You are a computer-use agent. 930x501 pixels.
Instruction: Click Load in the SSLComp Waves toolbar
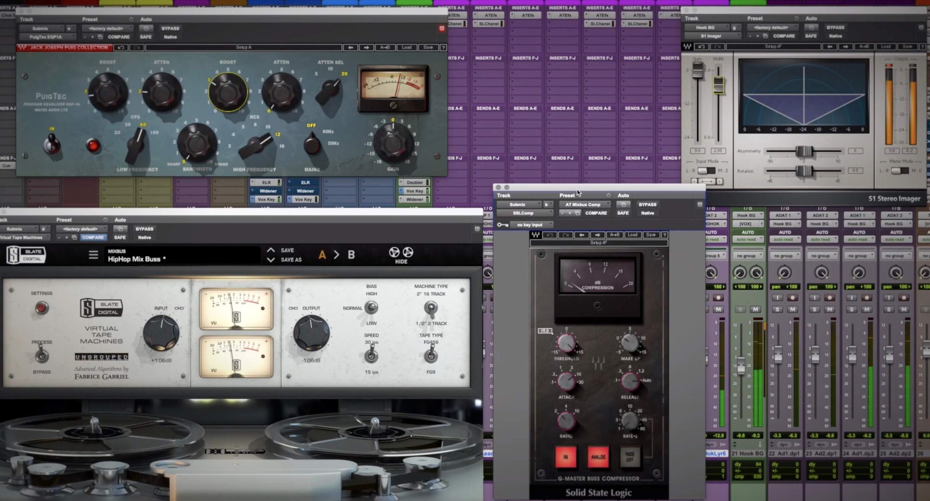pos(632,235)
